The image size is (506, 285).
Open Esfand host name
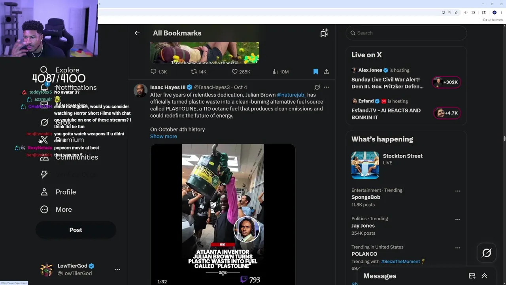tap(366, 101)
